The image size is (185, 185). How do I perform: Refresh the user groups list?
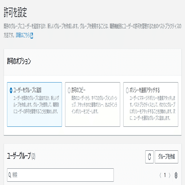(149, 157)
